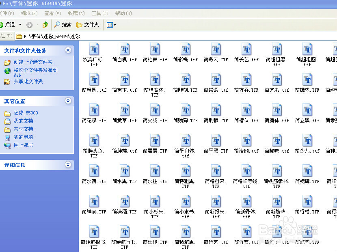
Task: Click the 简彩蝶.ttf font file icon
Action: pyautogui.click(x=186, y=49)
